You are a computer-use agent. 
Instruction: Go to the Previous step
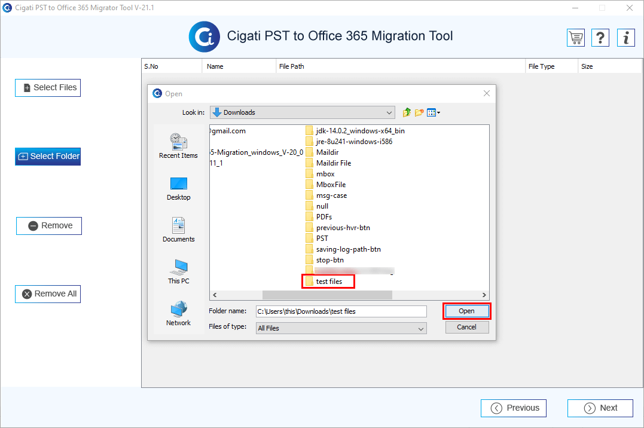coord(514,408)
